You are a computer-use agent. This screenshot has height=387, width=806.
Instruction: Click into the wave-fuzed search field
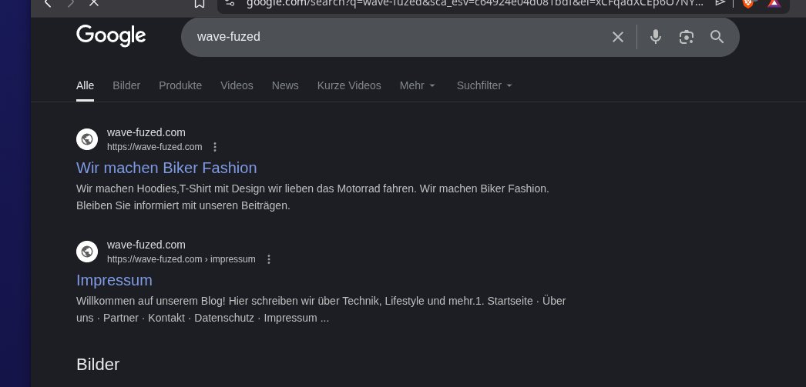pyautogui.click(x=385, y=37)
